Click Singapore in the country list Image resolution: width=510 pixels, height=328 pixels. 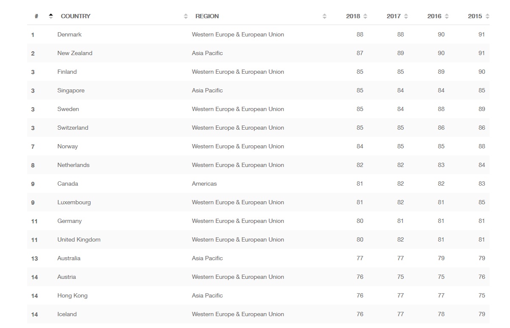pos(71,90)
